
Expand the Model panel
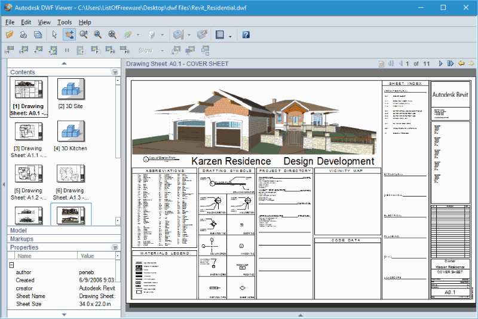click(x=64, y=231)
